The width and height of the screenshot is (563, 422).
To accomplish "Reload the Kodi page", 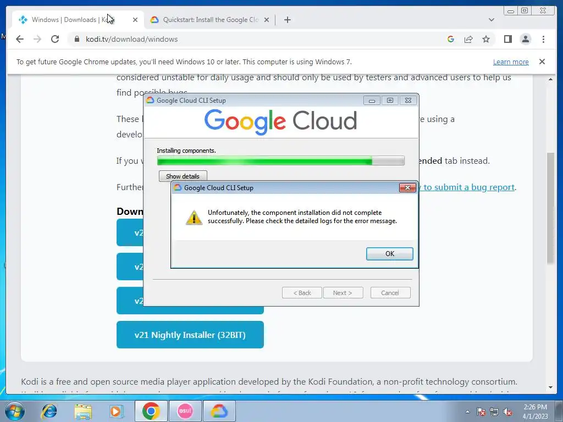I will [x=55, y=39].
